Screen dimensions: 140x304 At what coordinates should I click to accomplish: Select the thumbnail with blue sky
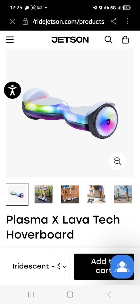123,194
